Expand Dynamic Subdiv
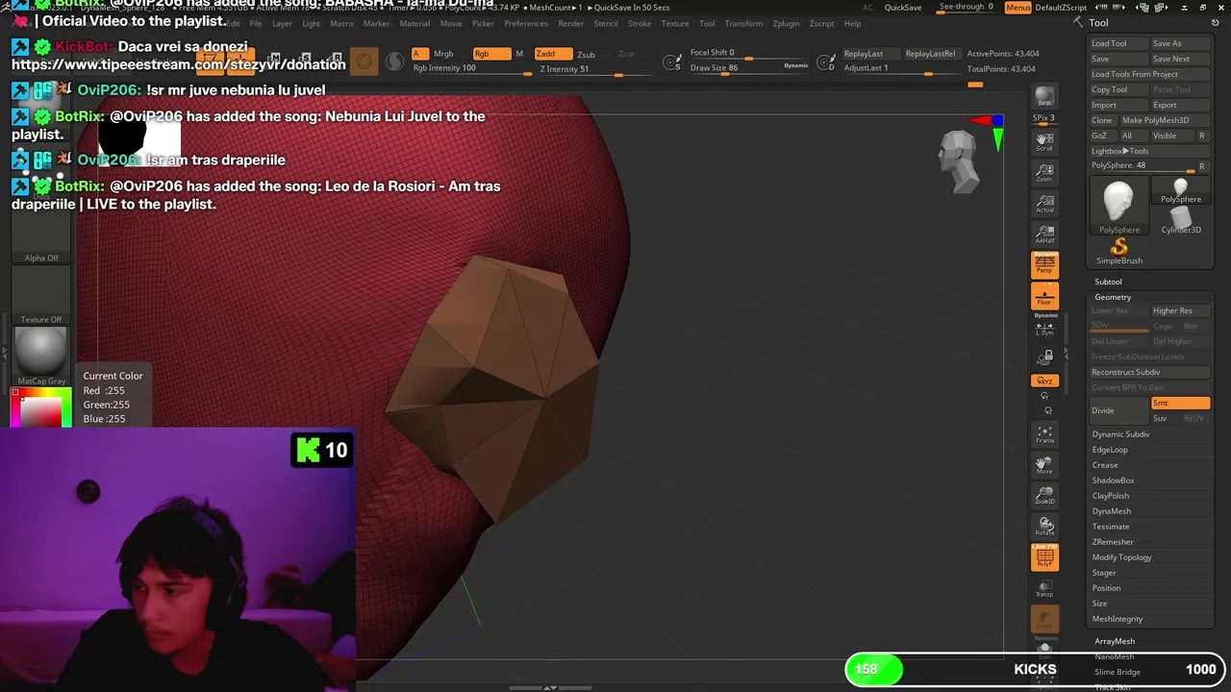This screenshot has width=1231, height=692. click(1120, 434)
